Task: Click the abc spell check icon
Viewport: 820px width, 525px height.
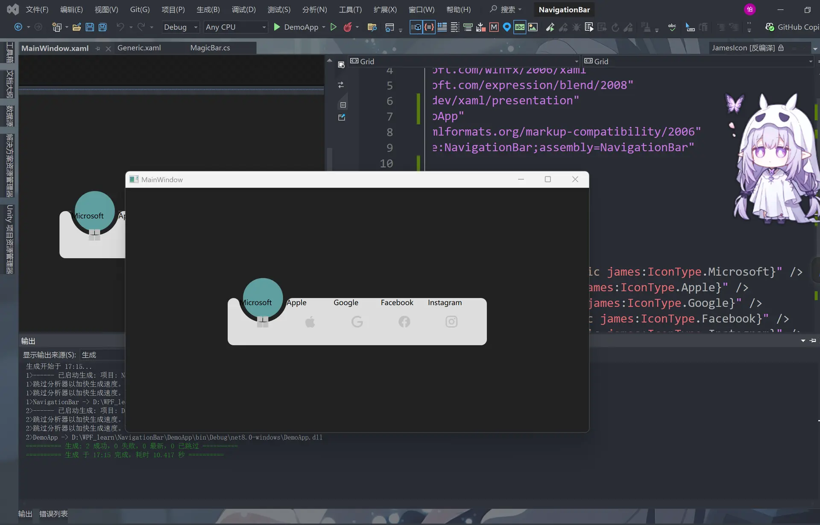Action: pyautogui.click(x=672, y=27)
